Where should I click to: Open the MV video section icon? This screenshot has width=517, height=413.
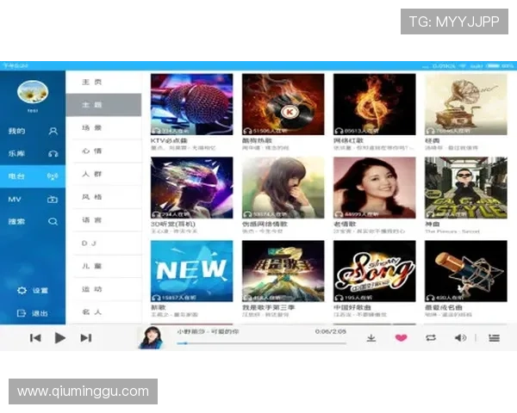click(53, 200)
